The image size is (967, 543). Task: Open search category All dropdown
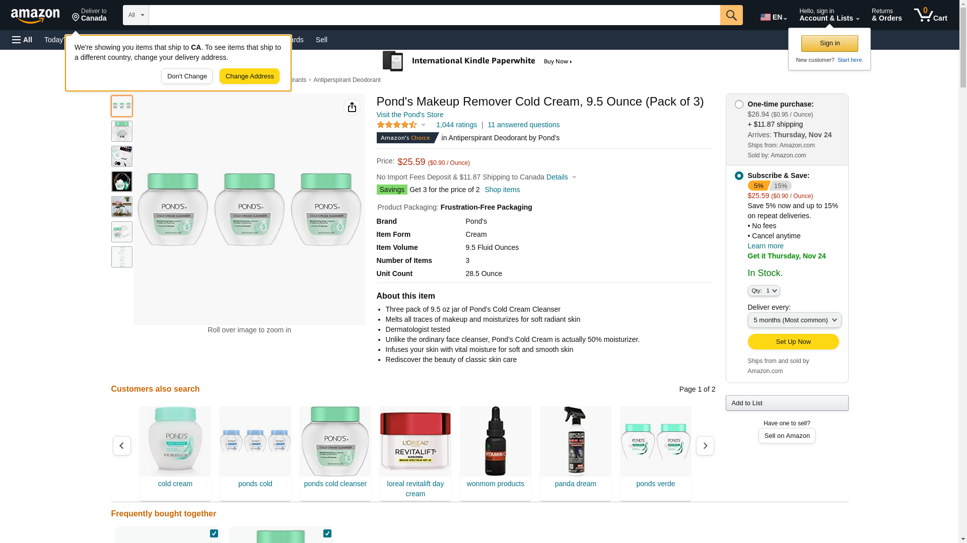coord(135,15)
